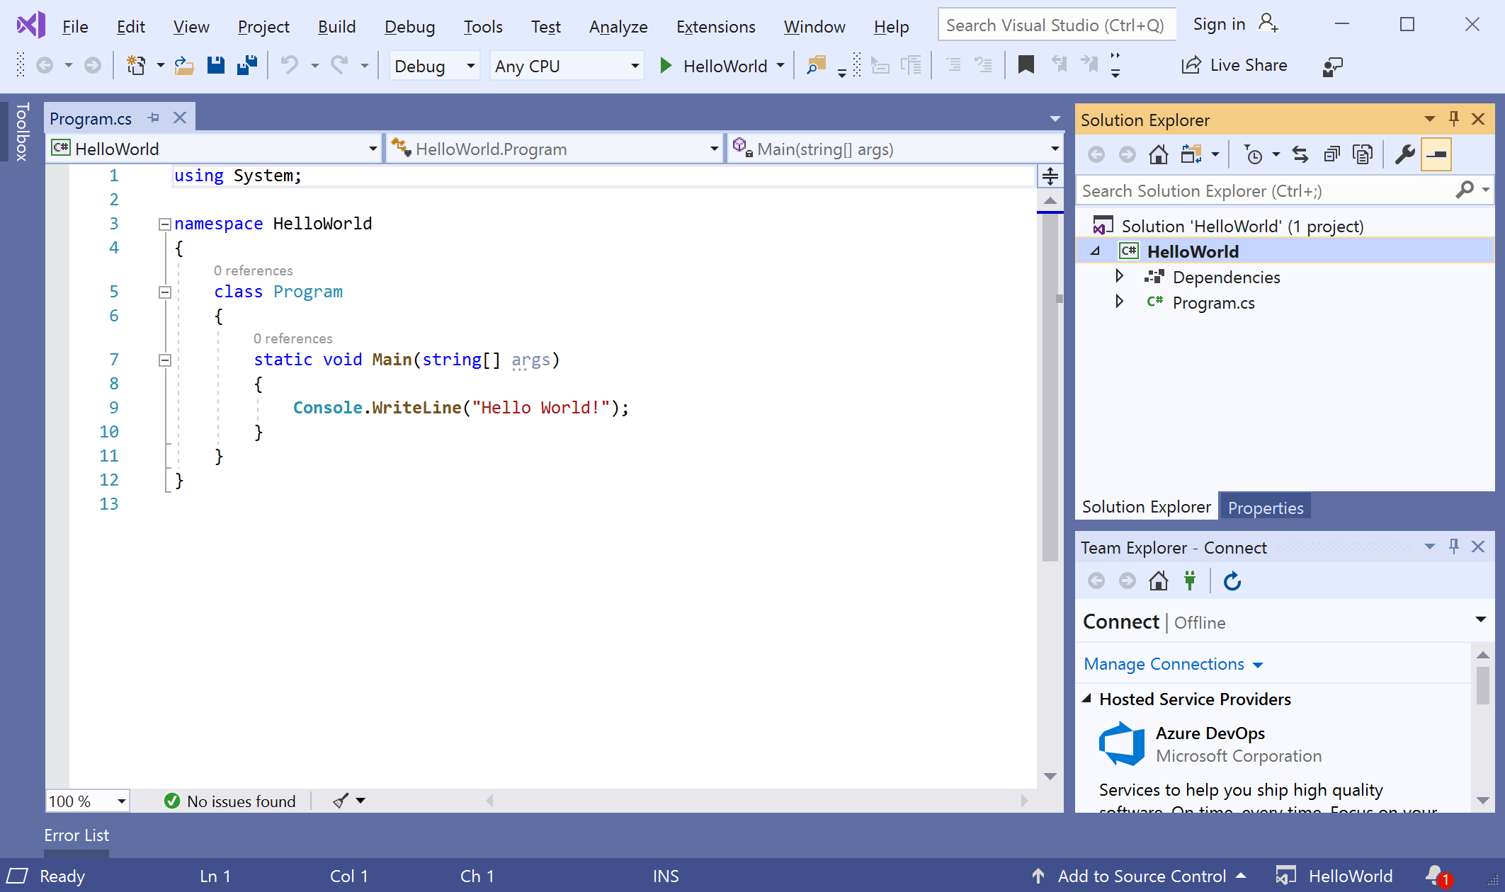Select the Analyze menu item
Image resolution: width=1505 pixels, height=892 pixels.
[x=616, y=25]
